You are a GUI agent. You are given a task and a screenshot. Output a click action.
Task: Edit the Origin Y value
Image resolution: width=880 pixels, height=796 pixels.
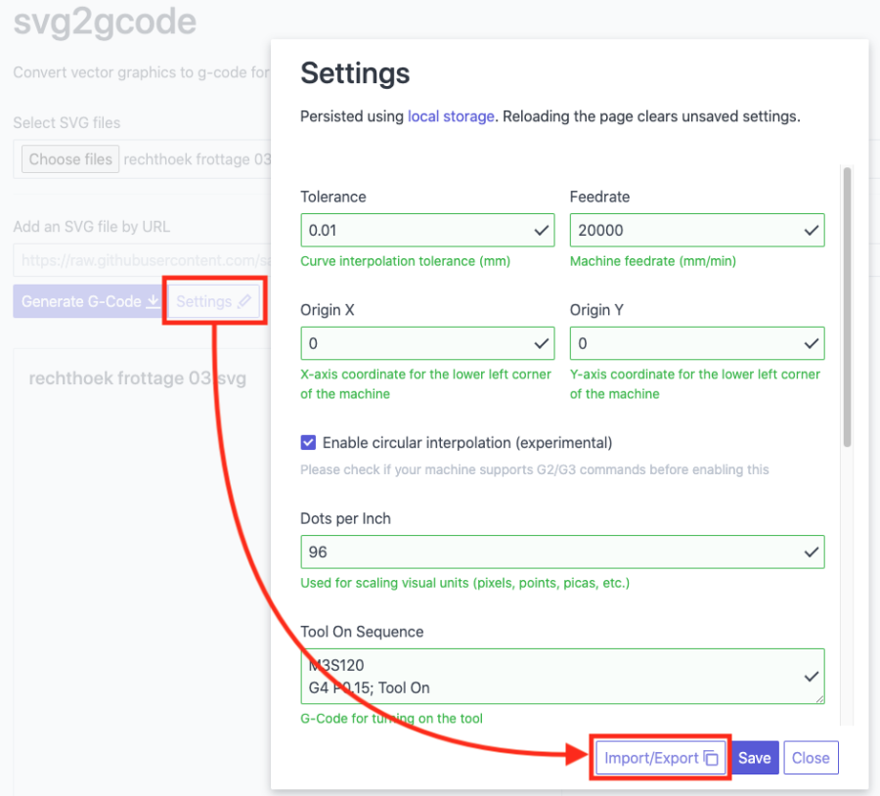tap(684, 343)
